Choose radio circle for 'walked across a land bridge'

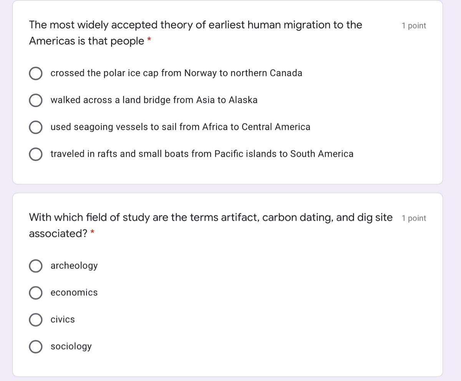point(36,100)
